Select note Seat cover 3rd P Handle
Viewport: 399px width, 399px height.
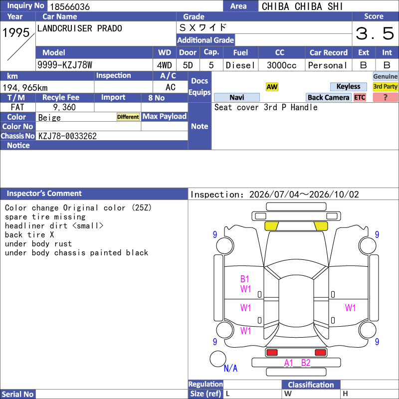click(x=266, y=107)
